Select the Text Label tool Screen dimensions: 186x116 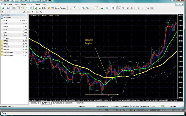point(37,12)
